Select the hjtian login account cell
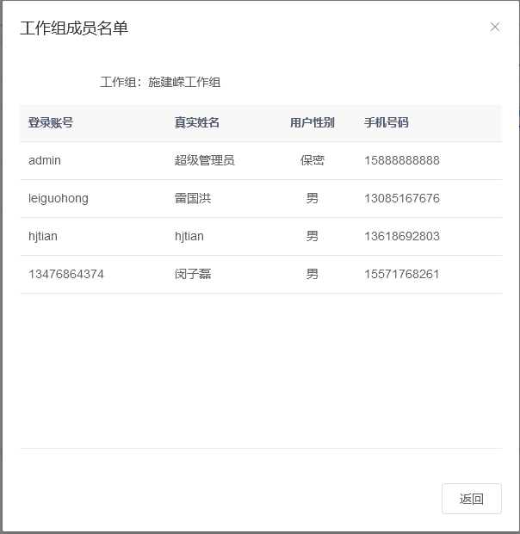This screenshot has width=520, height=534. click(43, 236)
